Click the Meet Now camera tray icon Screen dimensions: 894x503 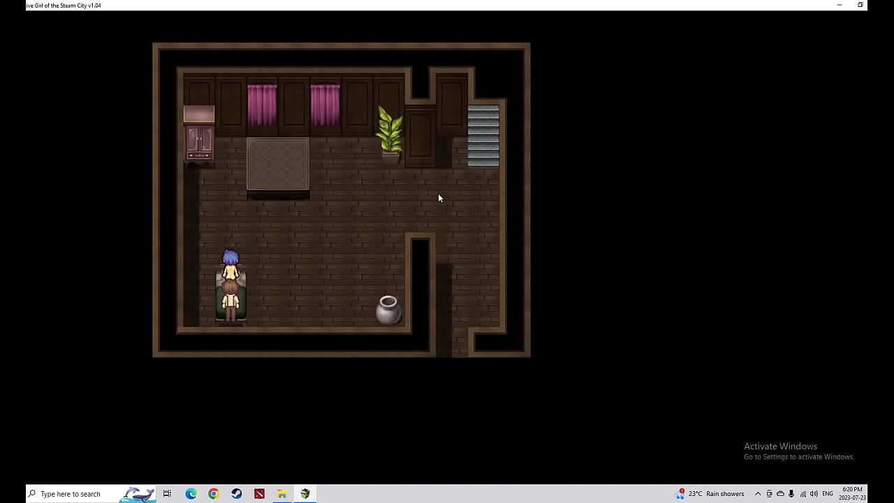(769, 494)
